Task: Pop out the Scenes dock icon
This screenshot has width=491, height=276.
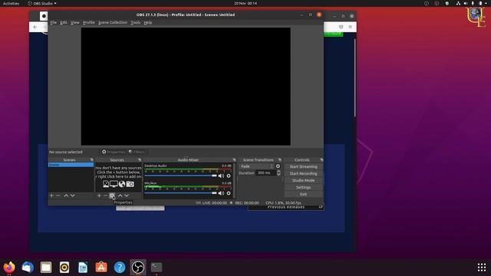Action: click(92, 160)
